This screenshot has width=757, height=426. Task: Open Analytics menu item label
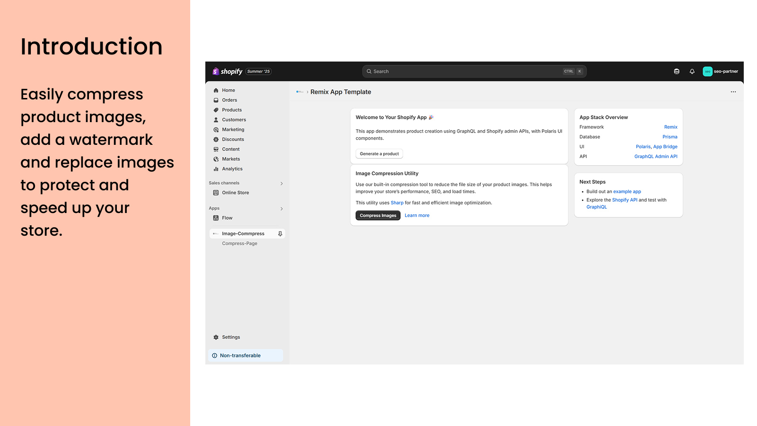click(x=232, y=169)
